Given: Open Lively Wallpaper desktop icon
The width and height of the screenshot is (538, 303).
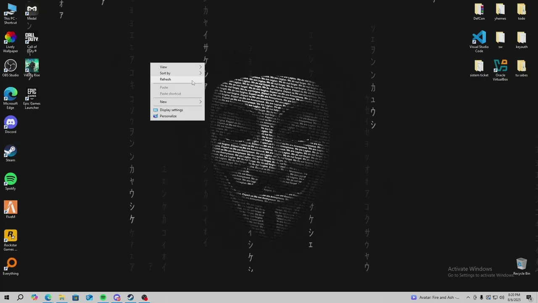Looking at the screenshot, I should pyautogui.click(x=11, y=42).
